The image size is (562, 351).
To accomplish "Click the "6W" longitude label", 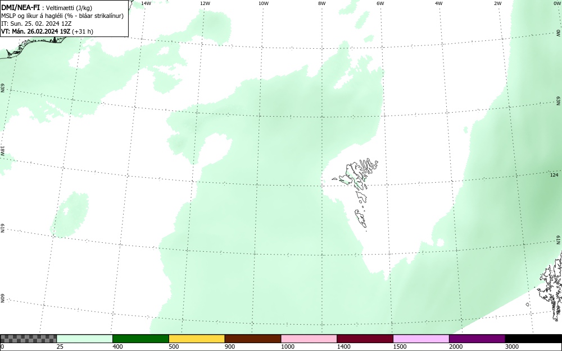I will click(x=380, y=3).
